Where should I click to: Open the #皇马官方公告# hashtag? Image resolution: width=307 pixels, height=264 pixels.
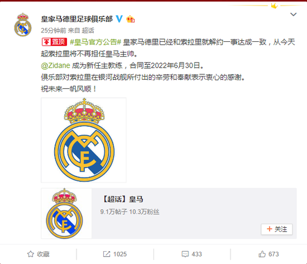[x=95, y=42]
